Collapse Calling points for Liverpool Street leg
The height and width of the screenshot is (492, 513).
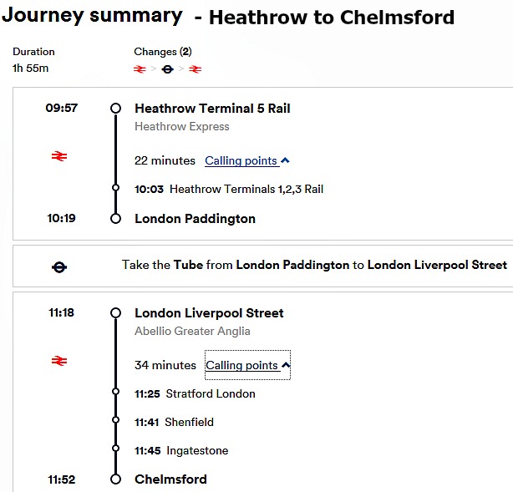[x=242, y=365]
